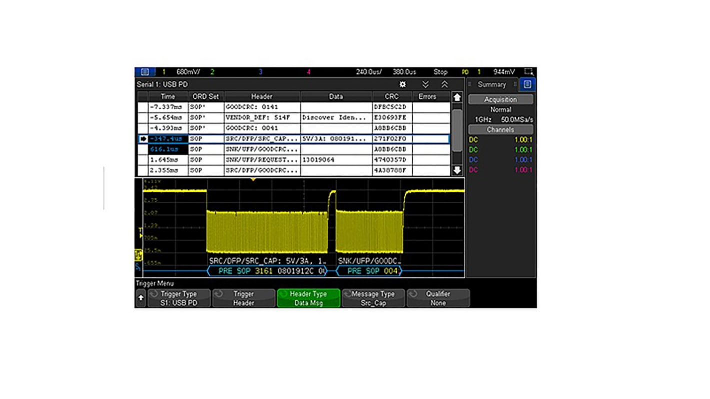This screenshot has height=399, width=710.
Task: Click the orange trigger time marker above waveform
Action: coord(253,179)
